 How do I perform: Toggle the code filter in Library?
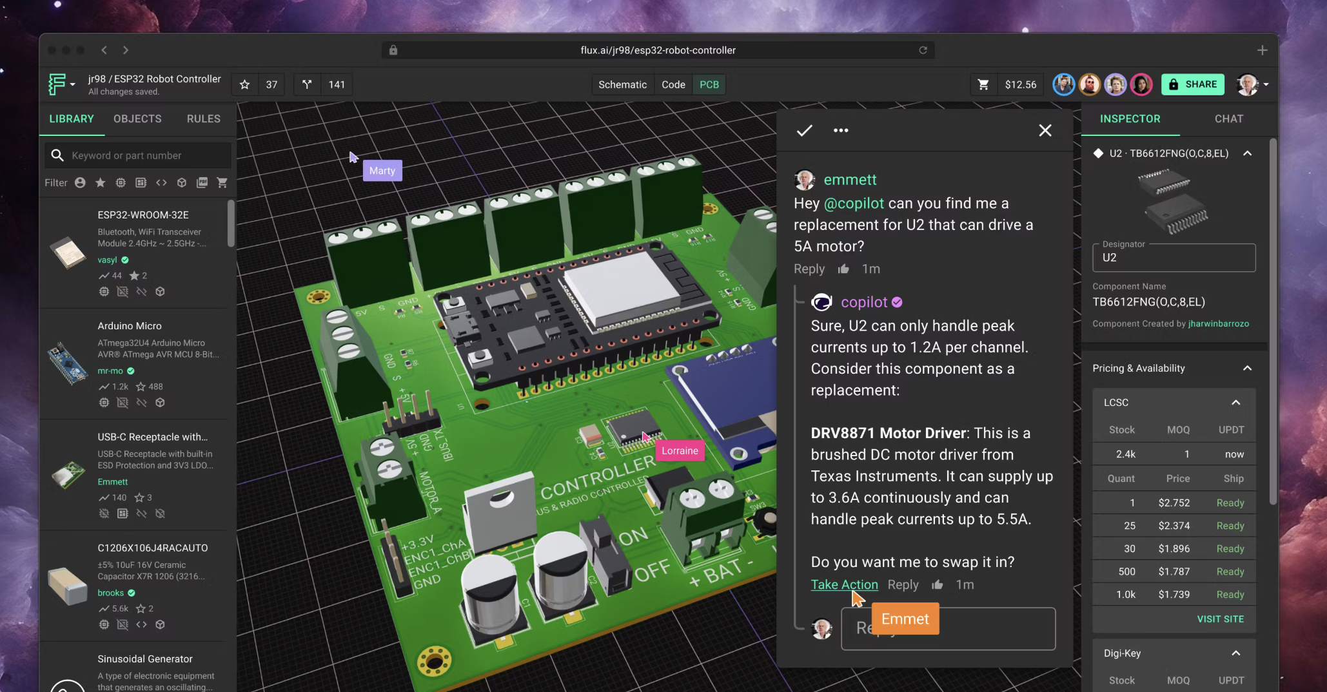[x=161, y=183]
